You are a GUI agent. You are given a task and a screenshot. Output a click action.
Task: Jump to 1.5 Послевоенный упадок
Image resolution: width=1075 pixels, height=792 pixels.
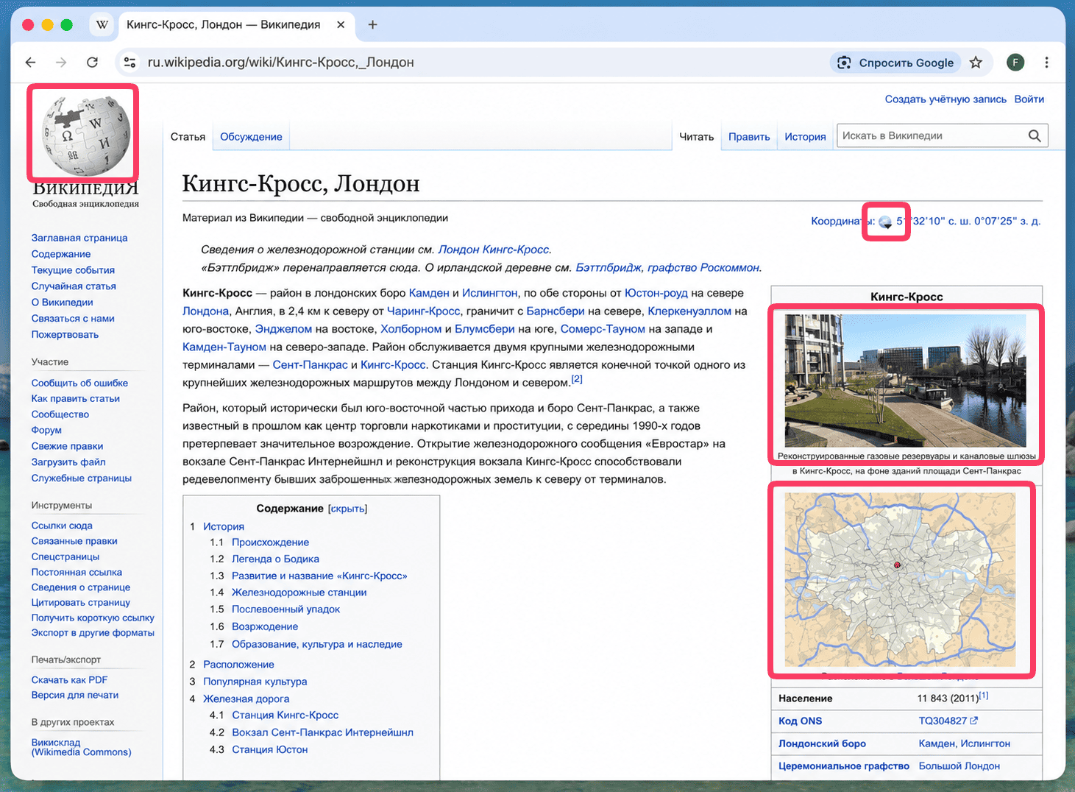point(285,609)
